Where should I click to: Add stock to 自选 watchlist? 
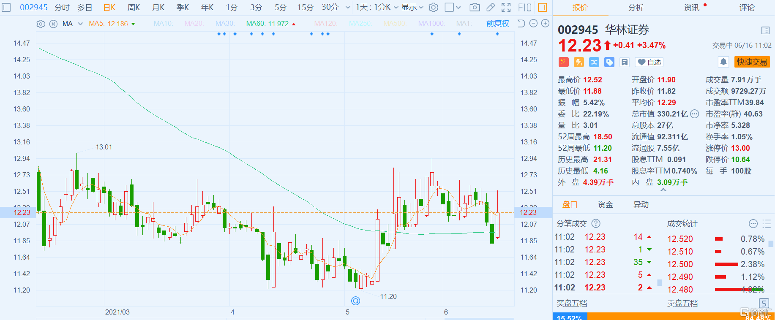tap(649, 62)
